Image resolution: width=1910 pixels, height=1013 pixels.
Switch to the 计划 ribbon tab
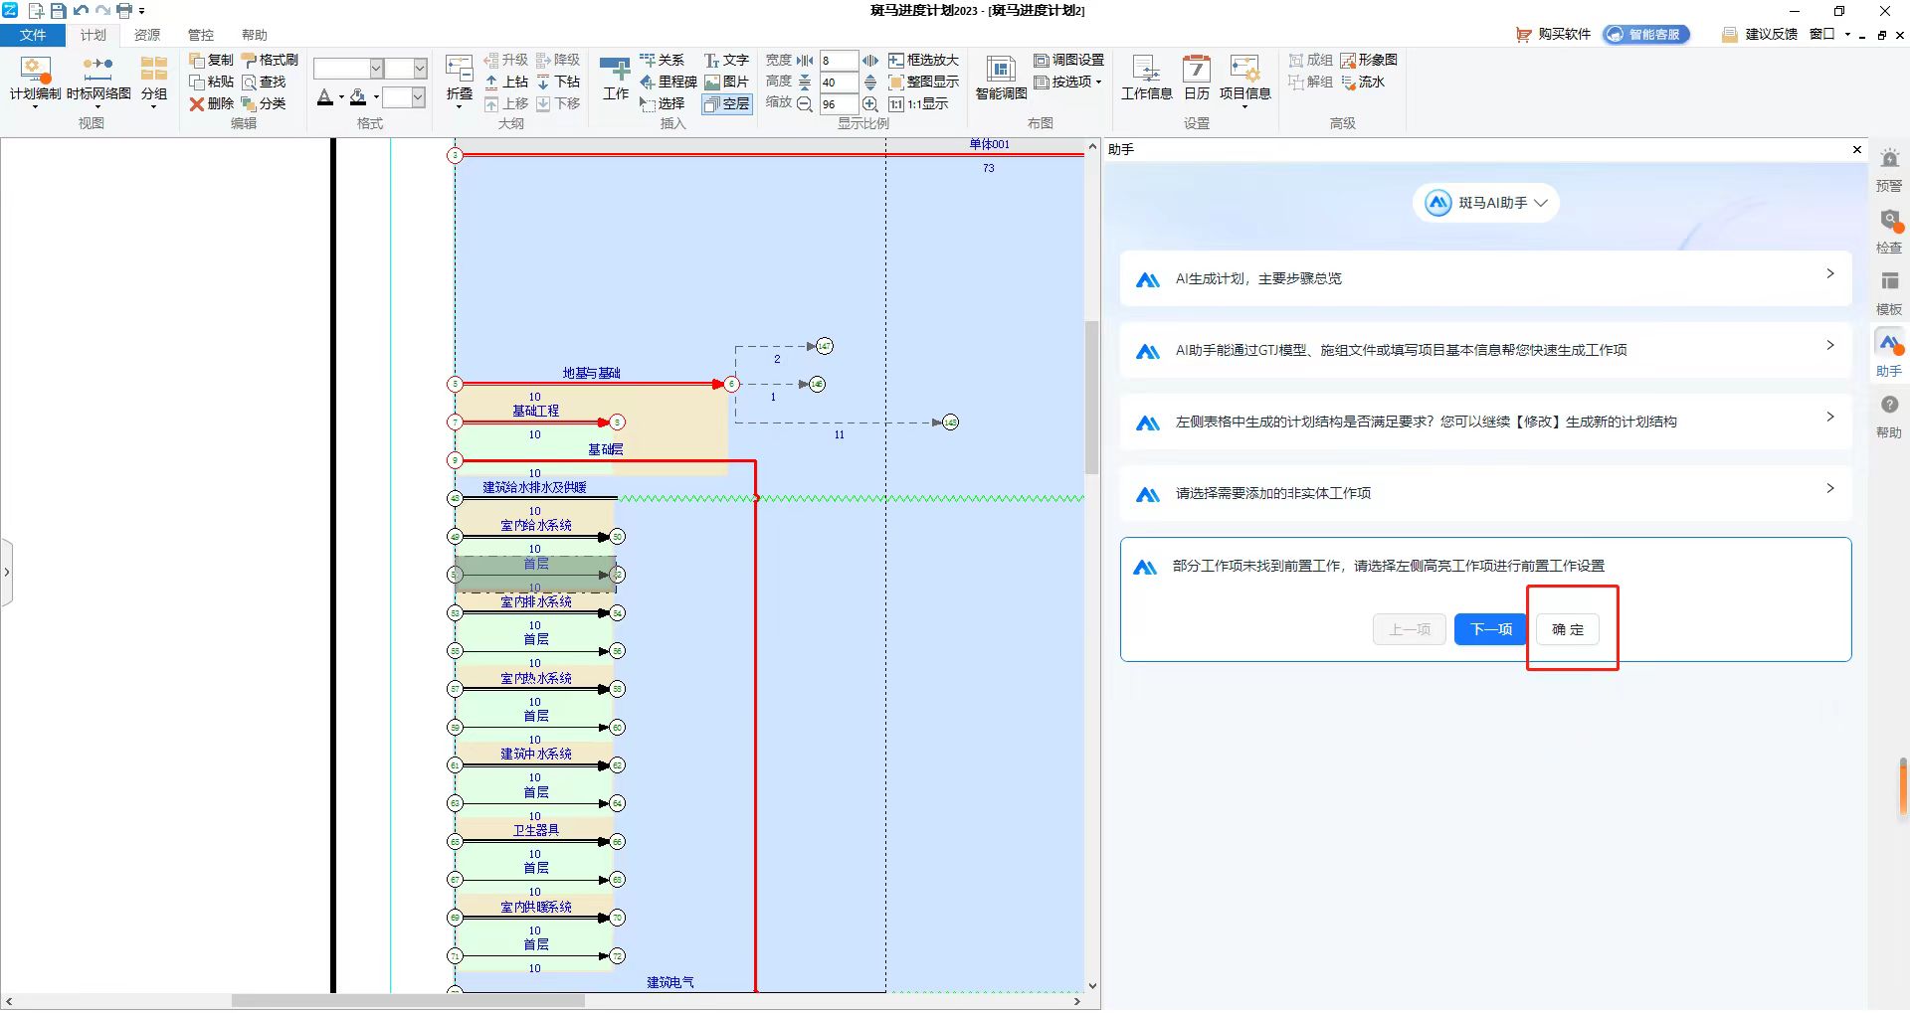pos(94,35)
